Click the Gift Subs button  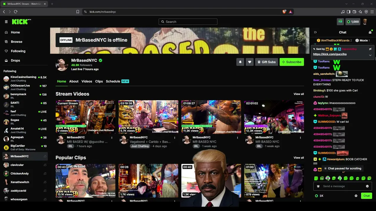pos(266,62)
